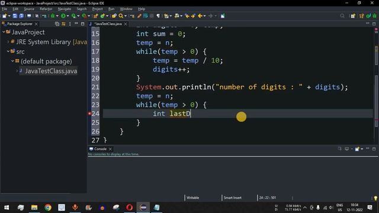Viewport: 379px width, 213px height.
Task: Toggle Show Whitespace Characters pilcrow icon
Action: coord(158,16)
